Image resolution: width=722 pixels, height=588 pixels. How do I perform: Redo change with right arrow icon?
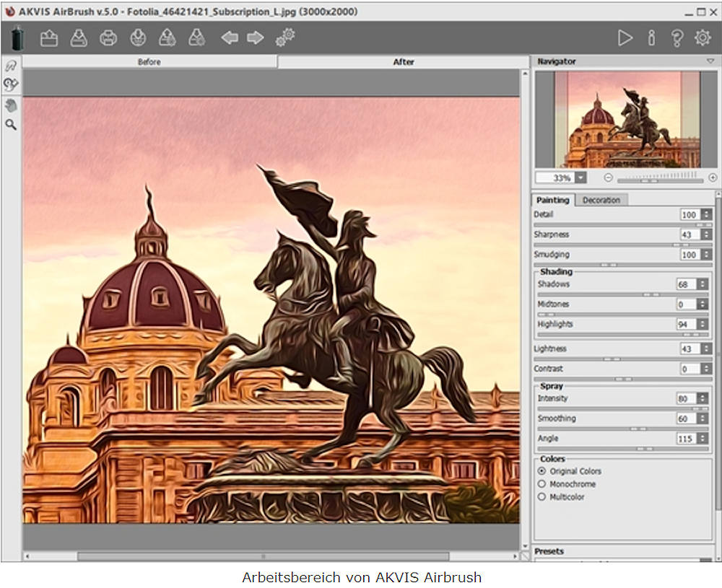pos(255,38)
